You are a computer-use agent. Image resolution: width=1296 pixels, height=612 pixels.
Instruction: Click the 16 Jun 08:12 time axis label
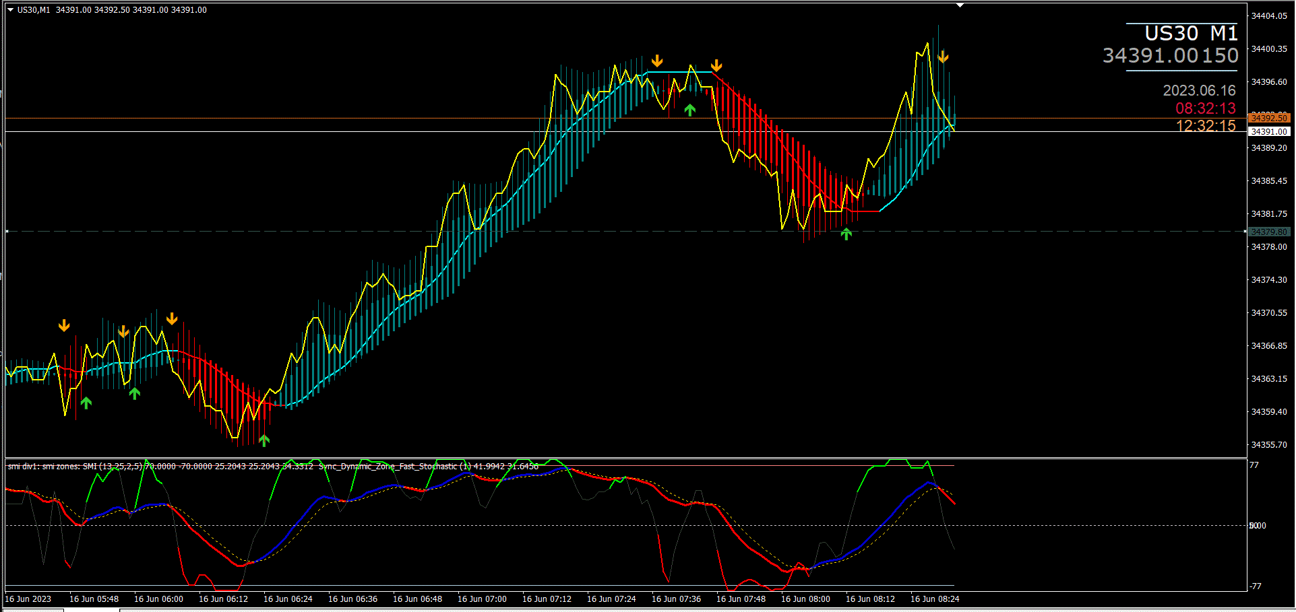870,599
